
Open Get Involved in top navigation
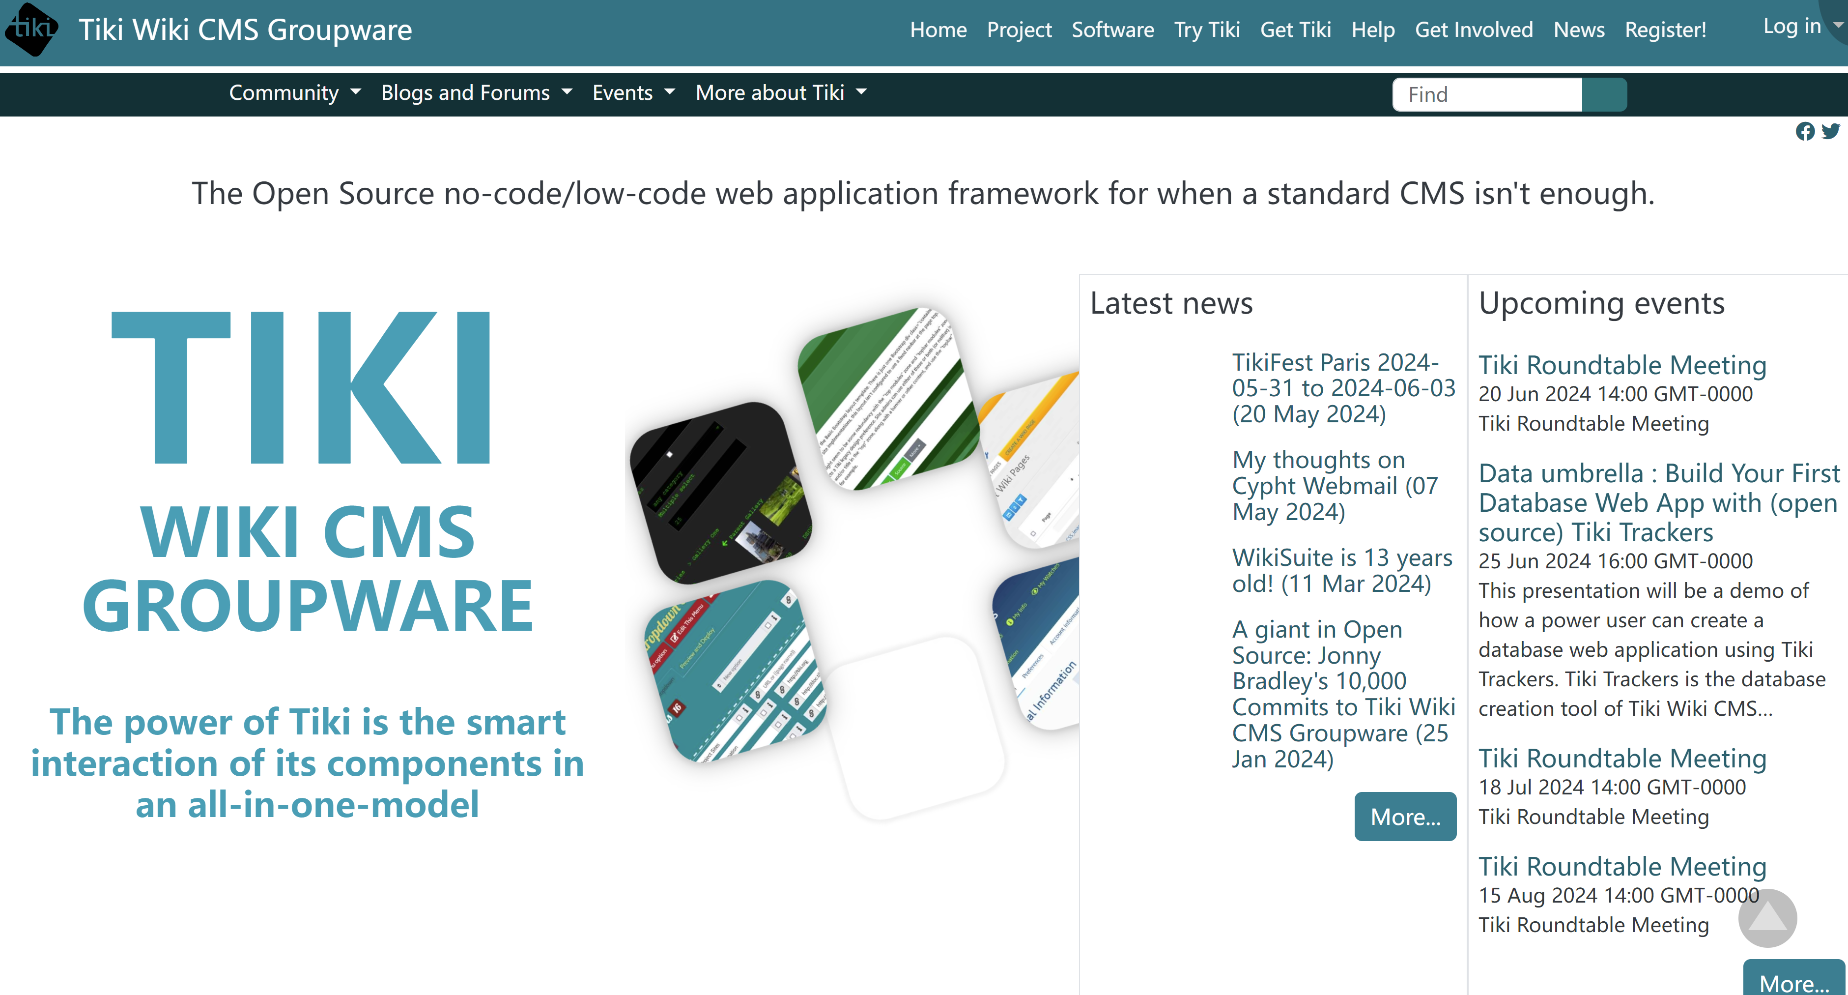[x=1474, y=29]
